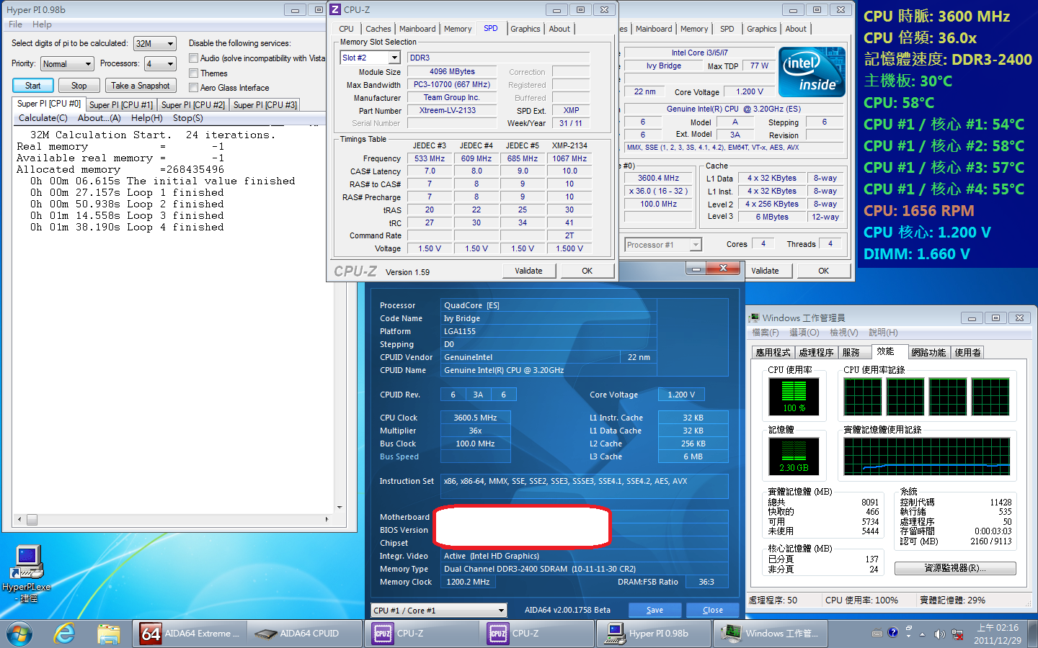Click OK in the front CPU-Z window

(587, 271)
